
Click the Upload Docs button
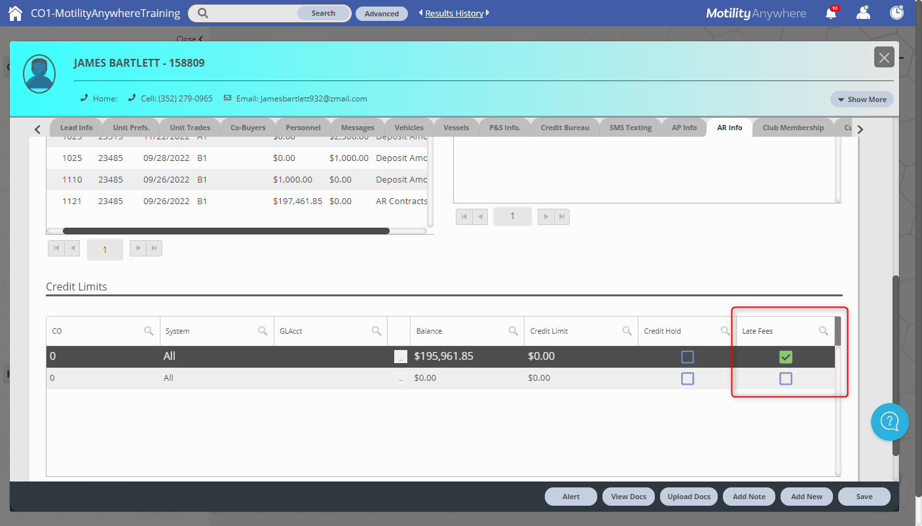pos(688,497)
